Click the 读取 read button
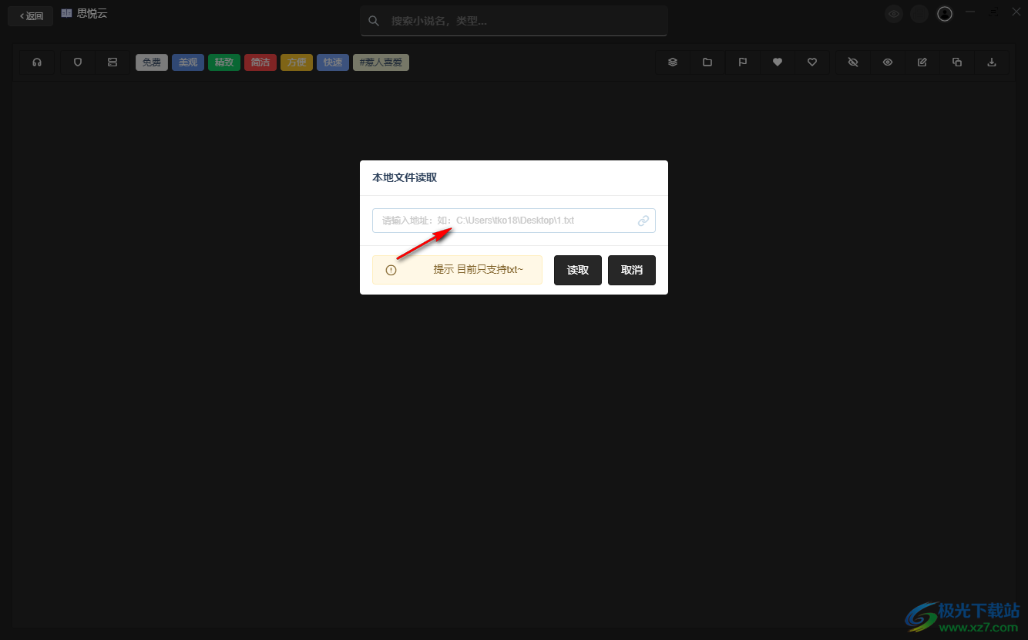Image resolution: width=1028 pixels, height=640 pixels. 578,271
